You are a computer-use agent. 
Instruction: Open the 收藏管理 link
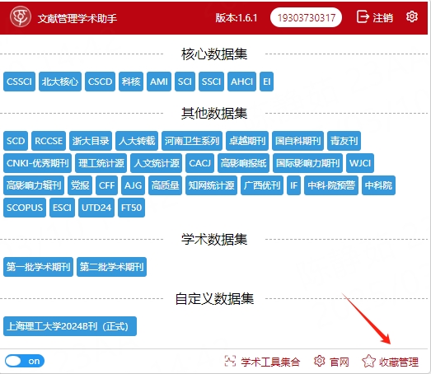(x=399, y=362)
